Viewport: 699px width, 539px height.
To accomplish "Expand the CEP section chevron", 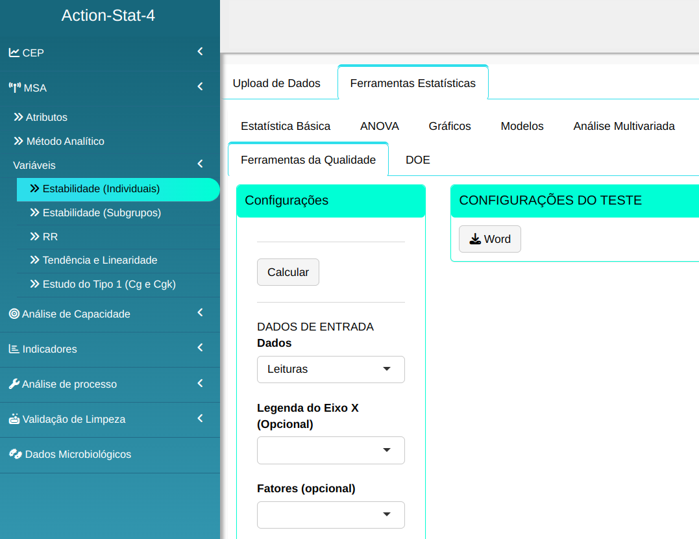I will coord(200,52).
